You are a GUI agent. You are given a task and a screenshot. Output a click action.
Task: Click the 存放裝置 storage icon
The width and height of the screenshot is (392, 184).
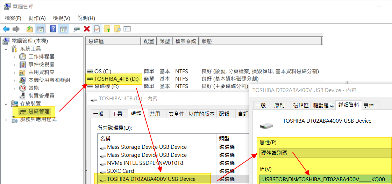coord(14,103)
